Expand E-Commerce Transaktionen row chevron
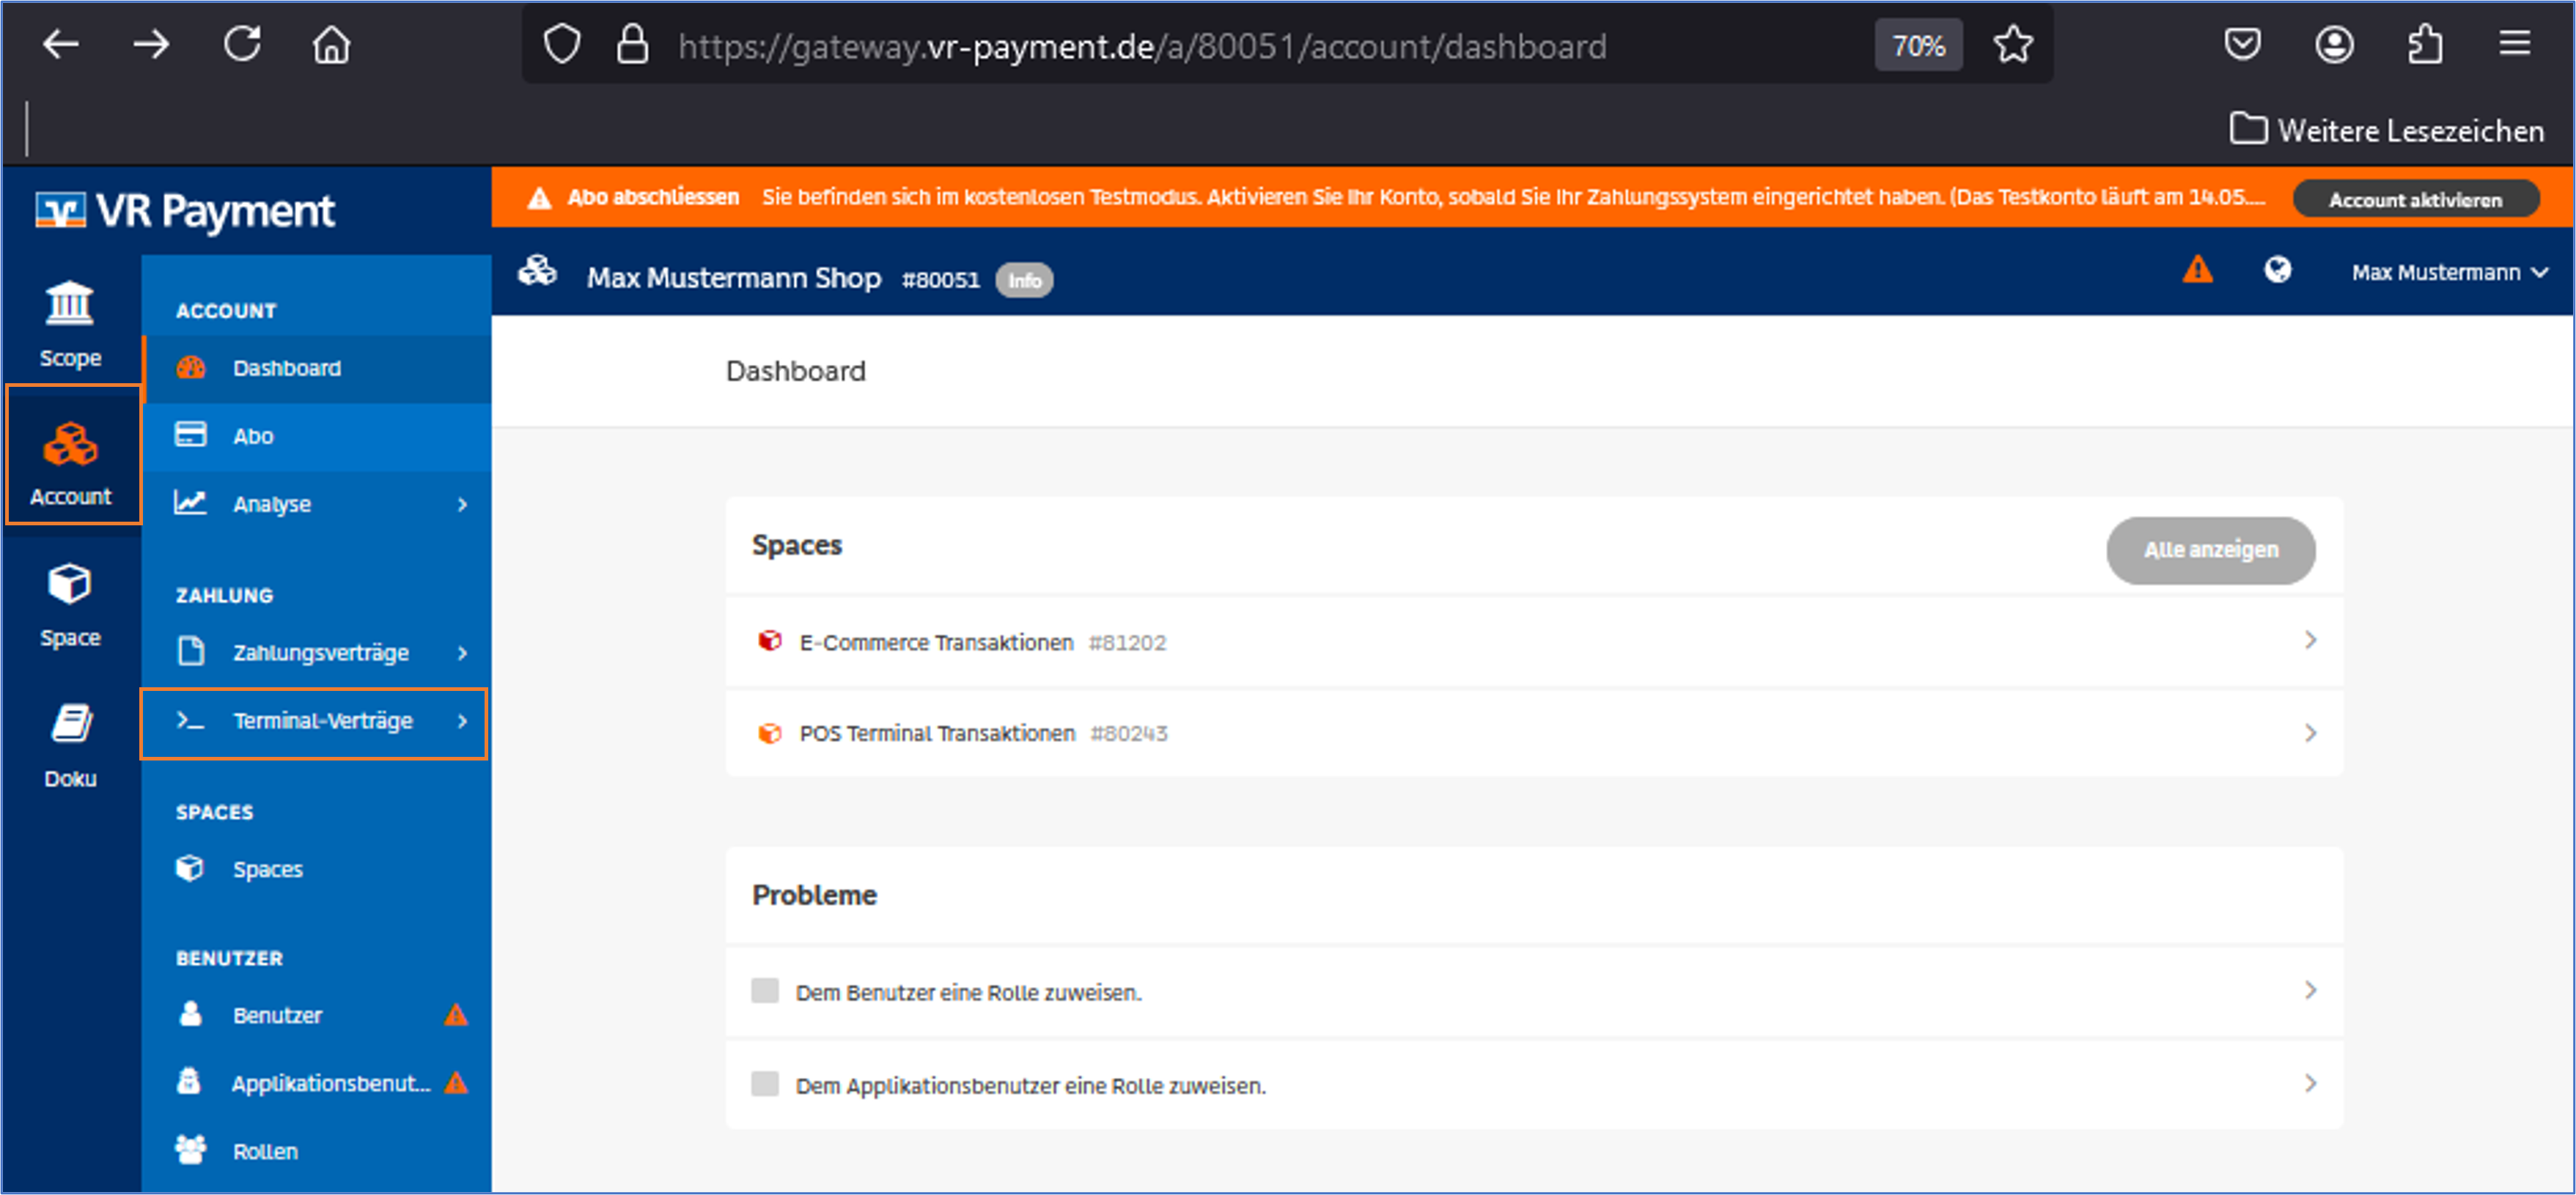Viewport: 2576px width, 1195px height. click(x=2310, y=640)
